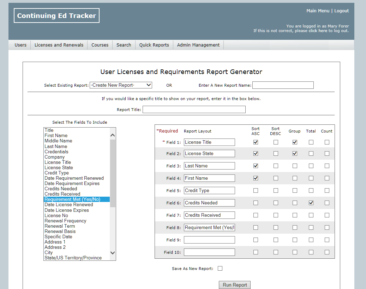
Task: Go to the Main Menu link
Action: (318, 11)
